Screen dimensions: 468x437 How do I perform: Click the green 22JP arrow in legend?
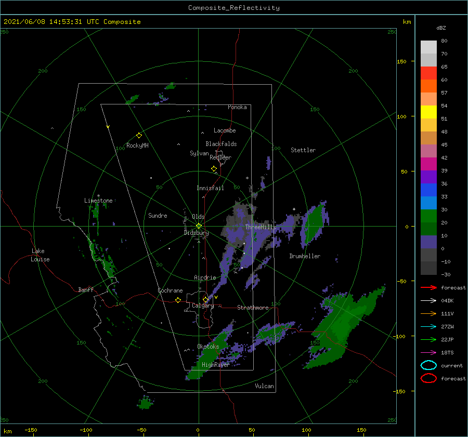coord(428,339)
